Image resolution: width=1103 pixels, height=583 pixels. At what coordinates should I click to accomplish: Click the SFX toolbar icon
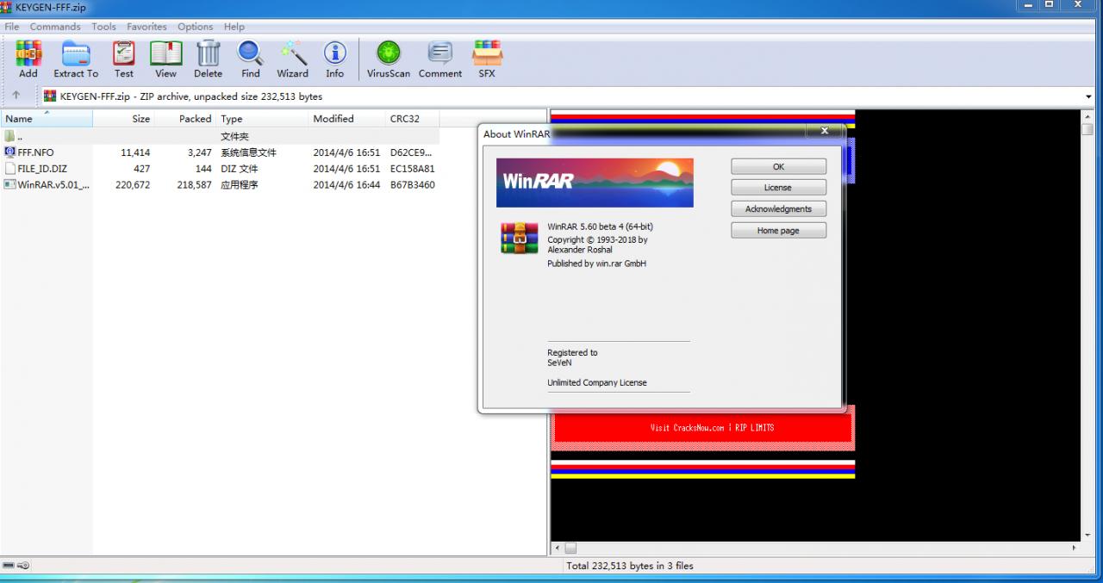pyautogui.click(x=487, y=59)
